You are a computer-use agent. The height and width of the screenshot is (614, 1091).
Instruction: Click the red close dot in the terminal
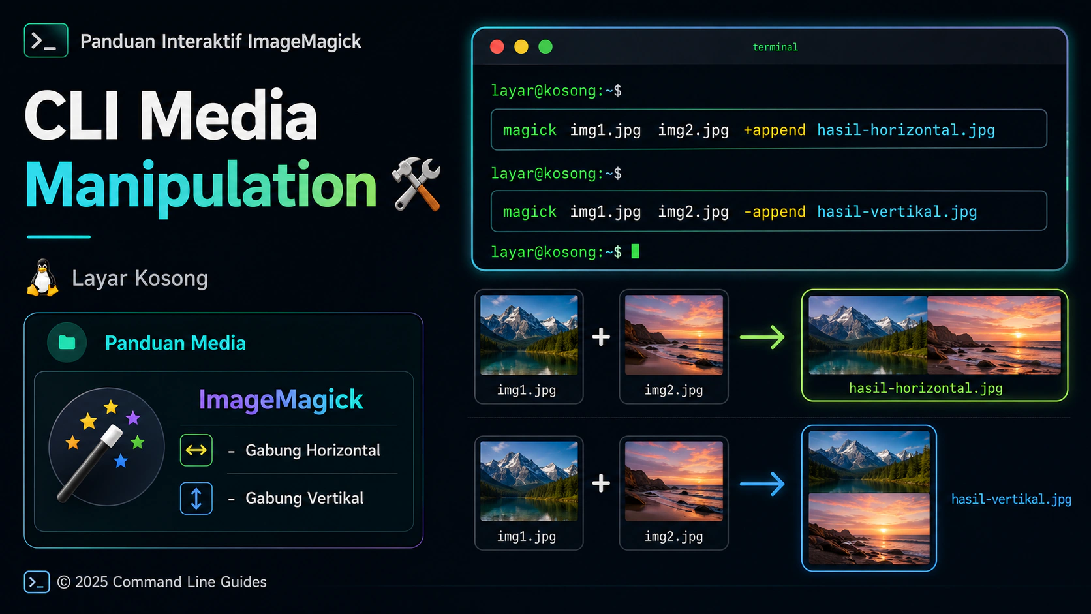click(497, 47)
